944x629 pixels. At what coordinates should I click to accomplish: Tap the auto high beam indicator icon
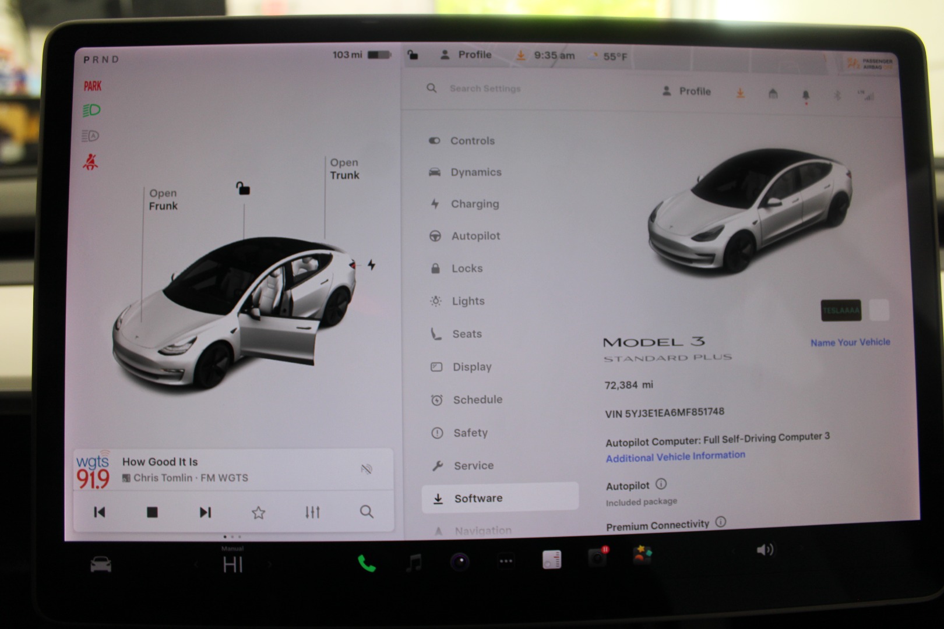[x=90, y=136]
